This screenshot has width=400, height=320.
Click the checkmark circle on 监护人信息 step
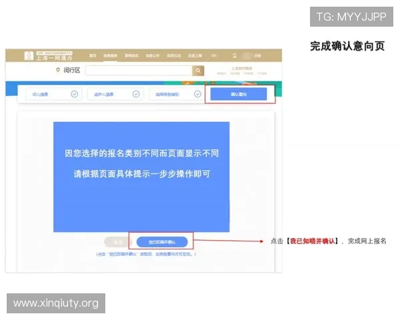click(136, 94)
